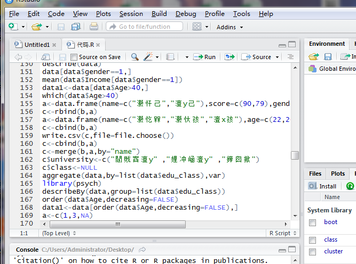Image resolution: width=356 pixels, height=264 pixels.
Task: Maximize the source editor pane
Action: 292,44
